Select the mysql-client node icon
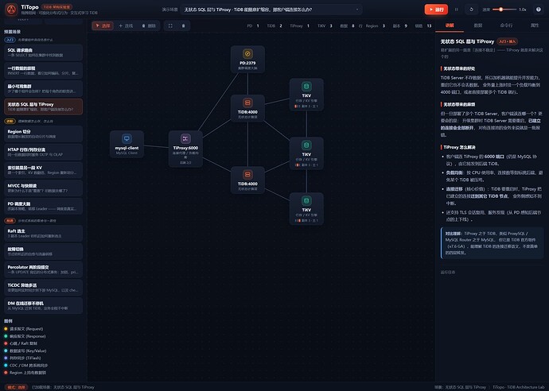 127,139
